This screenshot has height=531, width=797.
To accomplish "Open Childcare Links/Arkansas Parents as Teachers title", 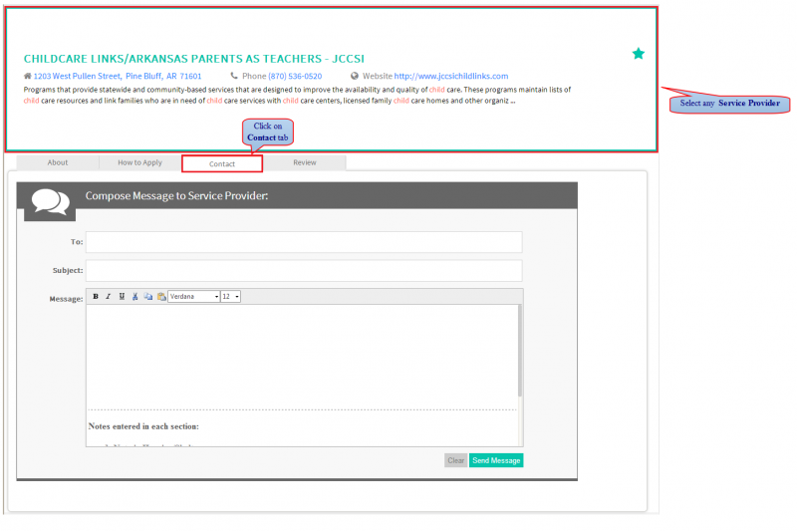I will [193, 59].
